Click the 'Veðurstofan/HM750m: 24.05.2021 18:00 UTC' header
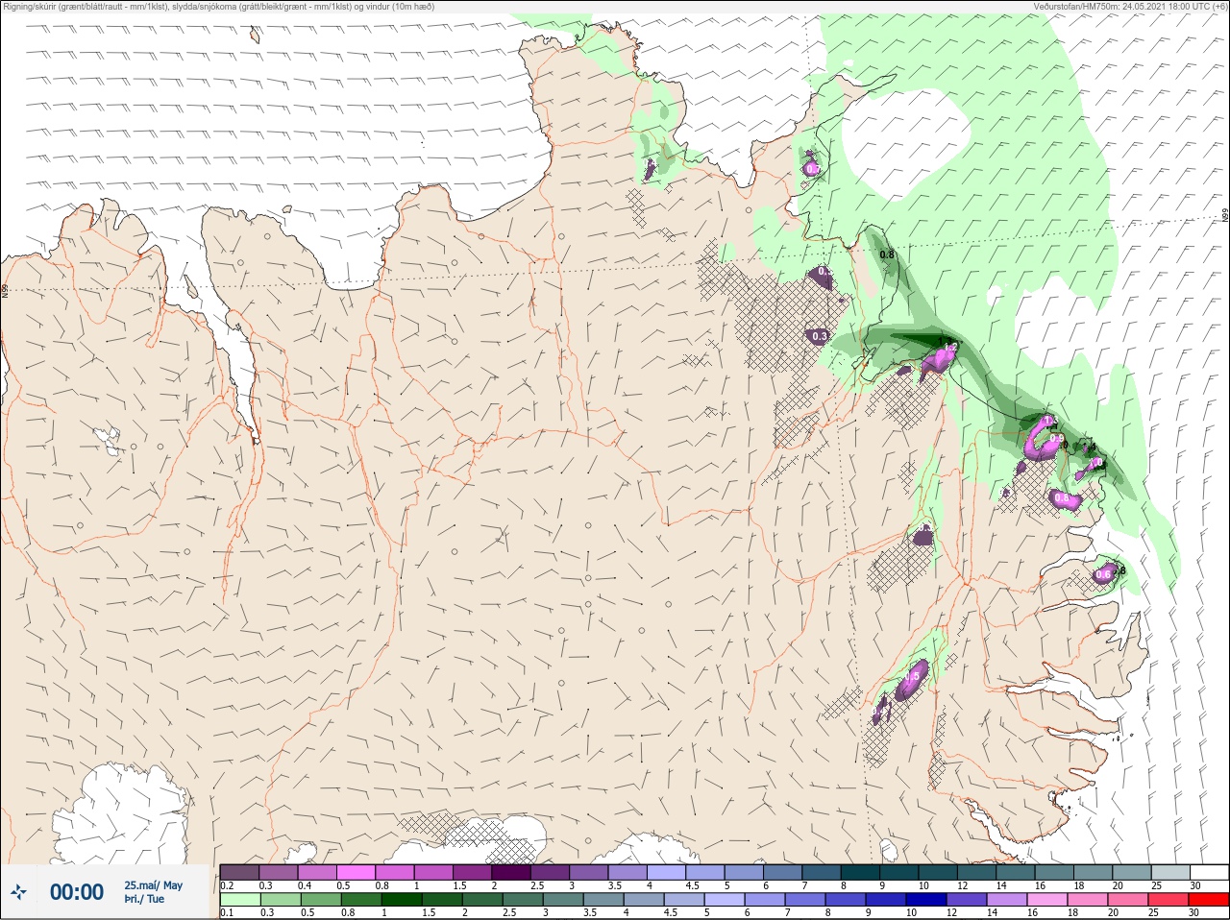 click(1129, 7)
